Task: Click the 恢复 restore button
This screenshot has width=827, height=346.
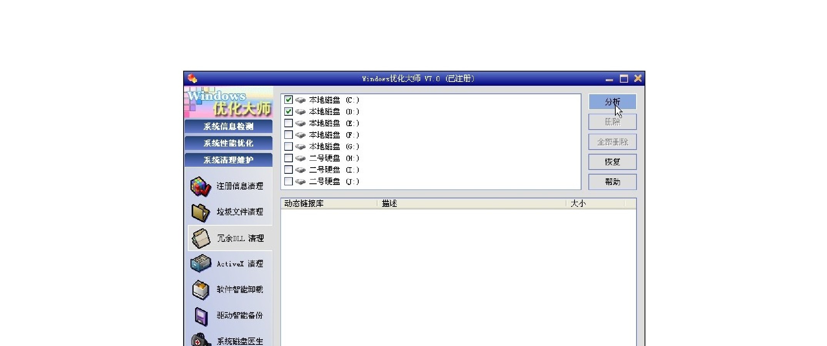Action: (612, 162)
